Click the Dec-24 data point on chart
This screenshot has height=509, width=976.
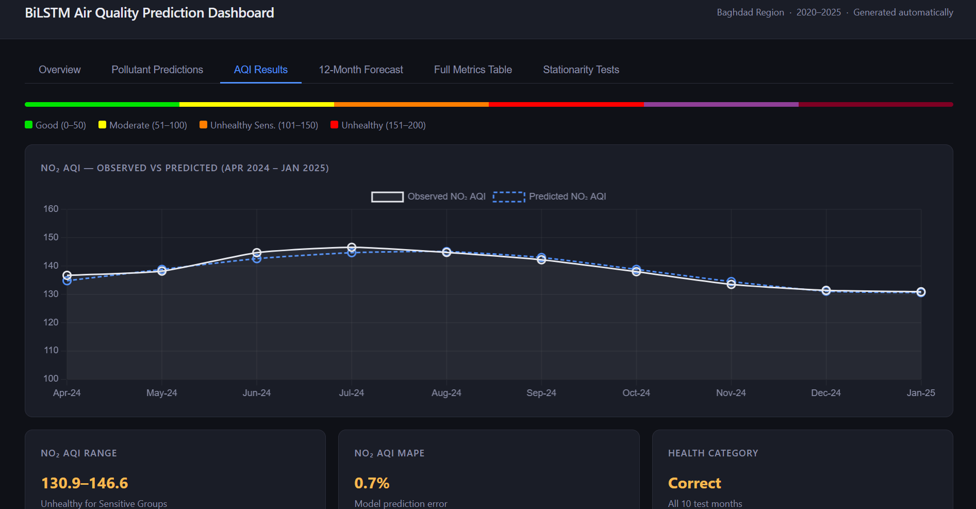coord(826,291)
